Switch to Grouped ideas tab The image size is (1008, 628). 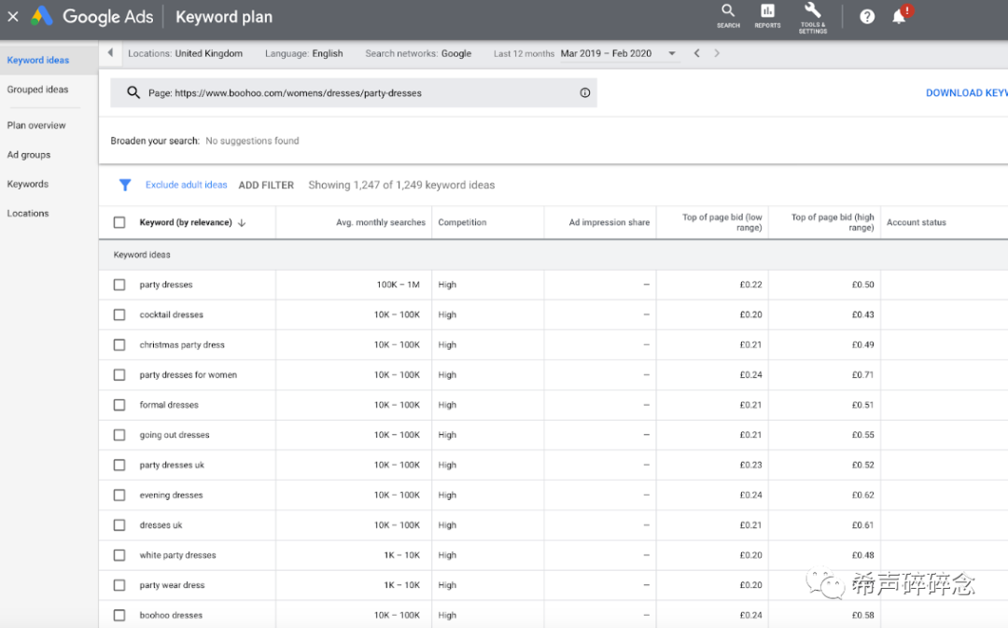point(38,90)
